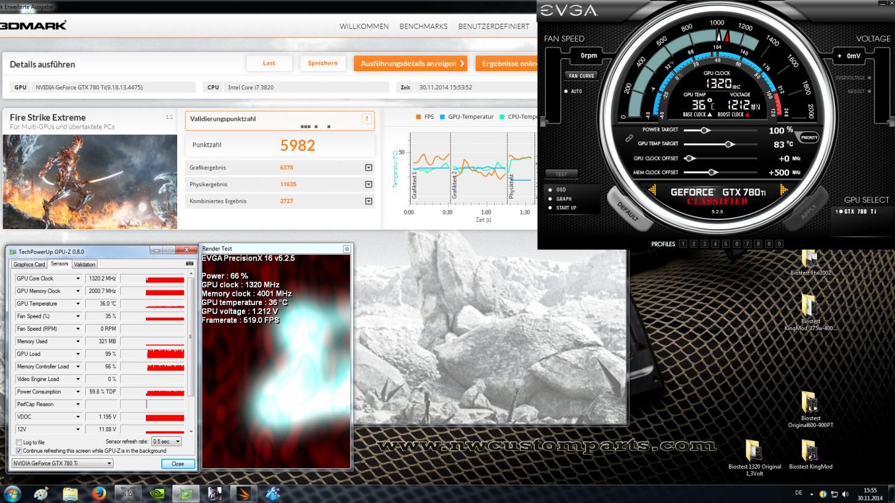895x503 pixels.
Task: Select profile slot 1 in PrecisionX
Action: [683, 244]
